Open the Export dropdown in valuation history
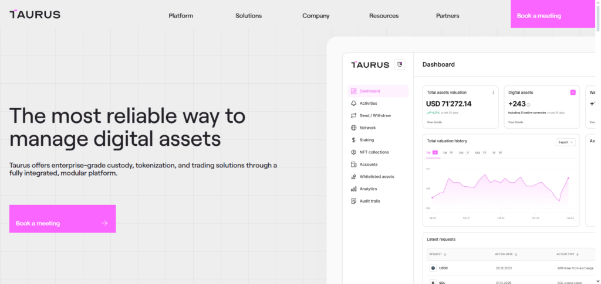The height and width of the screenshot is (284, 601). pos(565,142)
